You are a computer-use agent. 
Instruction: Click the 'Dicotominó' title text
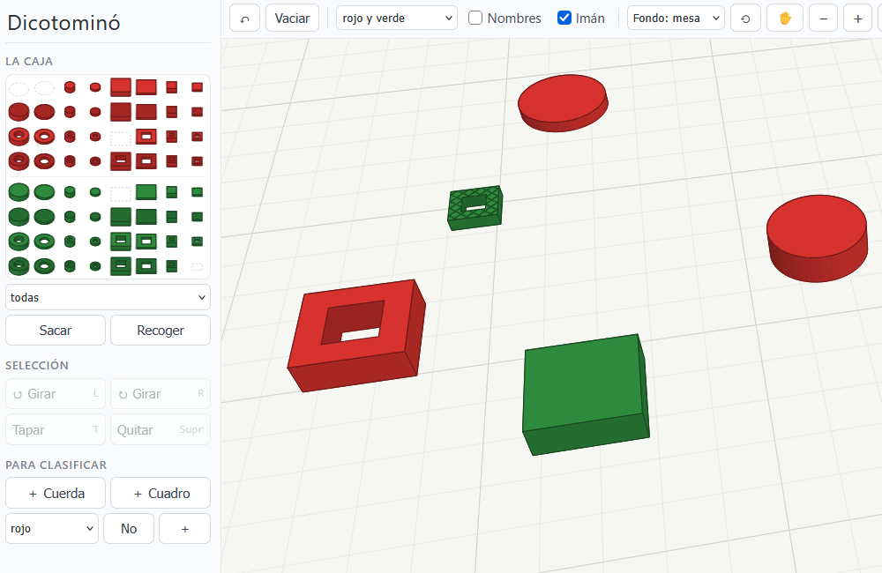(64, 23)
